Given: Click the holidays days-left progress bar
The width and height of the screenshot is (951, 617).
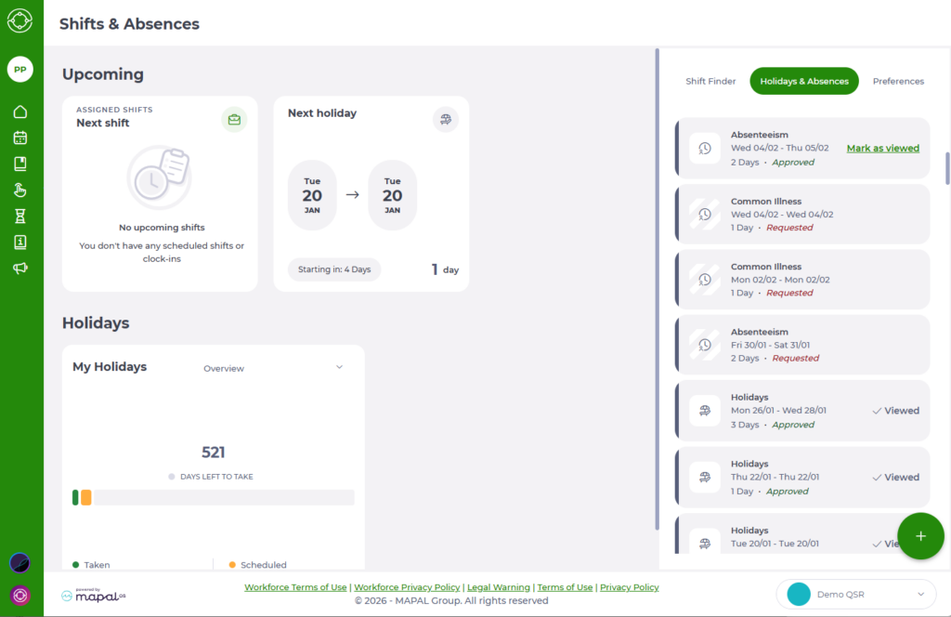Looking at the screenshot, I should click(214, 497).
